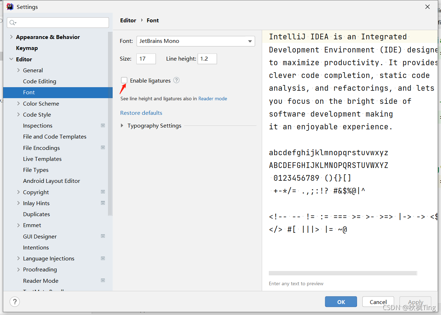Screen dimensions: 441x315
Task: Click the settings tree vertical scrollbar
Action: 110,124
